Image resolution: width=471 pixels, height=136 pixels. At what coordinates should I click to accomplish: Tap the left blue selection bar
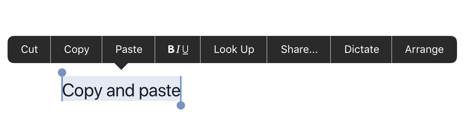[x=62, y=89]
